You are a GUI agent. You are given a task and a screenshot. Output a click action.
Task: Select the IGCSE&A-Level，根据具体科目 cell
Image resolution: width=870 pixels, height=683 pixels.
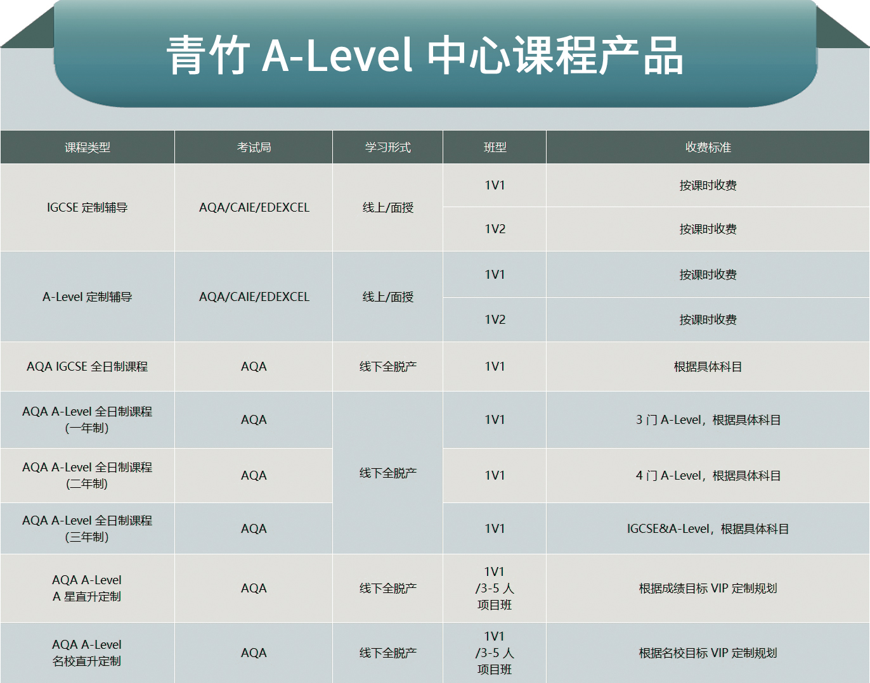click(708, 528)
